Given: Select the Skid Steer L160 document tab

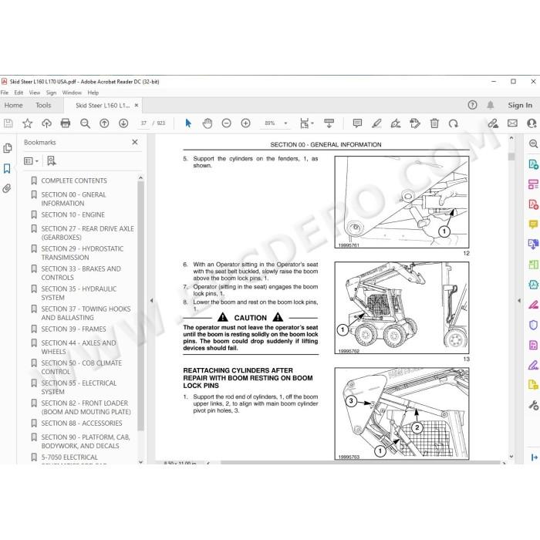Looking at the screenshot, I should (103, 106).
